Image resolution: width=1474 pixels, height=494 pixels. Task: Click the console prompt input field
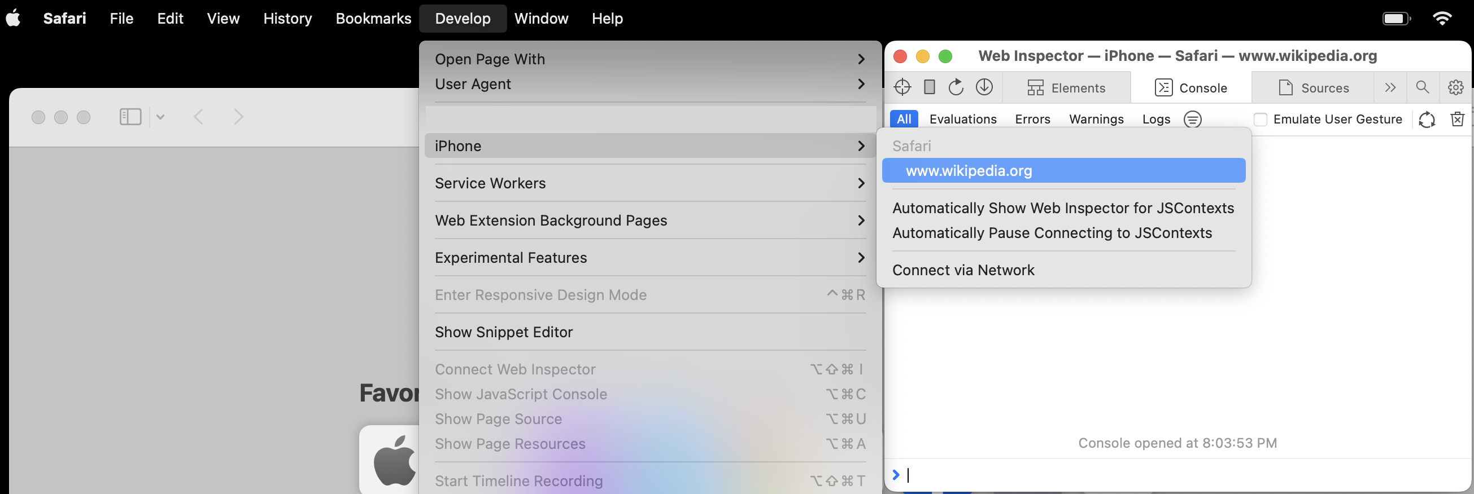point(1179,475)
